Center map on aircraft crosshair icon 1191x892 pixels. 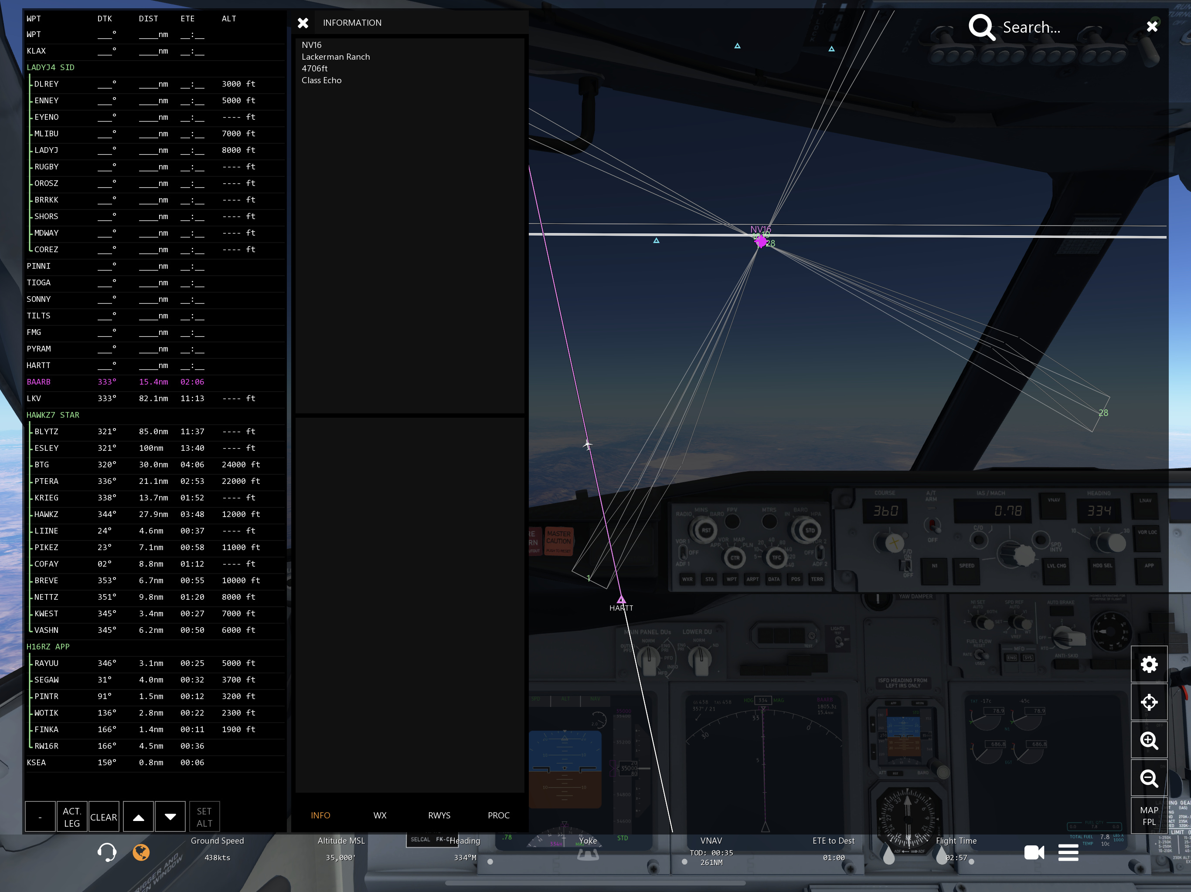click(1148, 702)
